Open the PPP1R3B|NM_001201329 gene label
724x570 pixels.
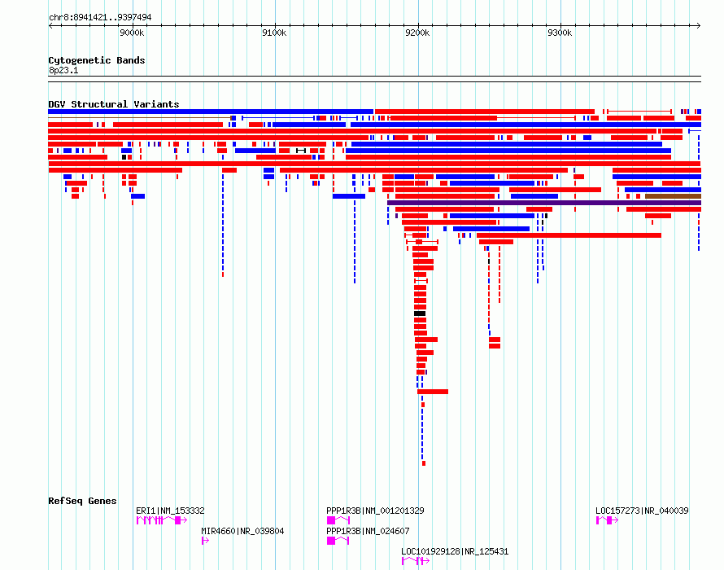pos(375,511)
